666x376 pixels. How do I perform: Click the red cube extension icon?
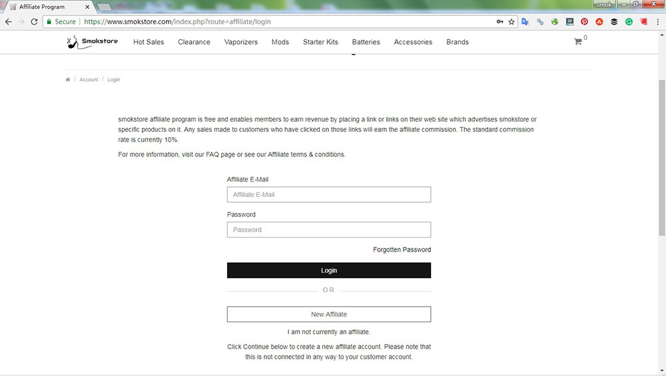644,22
